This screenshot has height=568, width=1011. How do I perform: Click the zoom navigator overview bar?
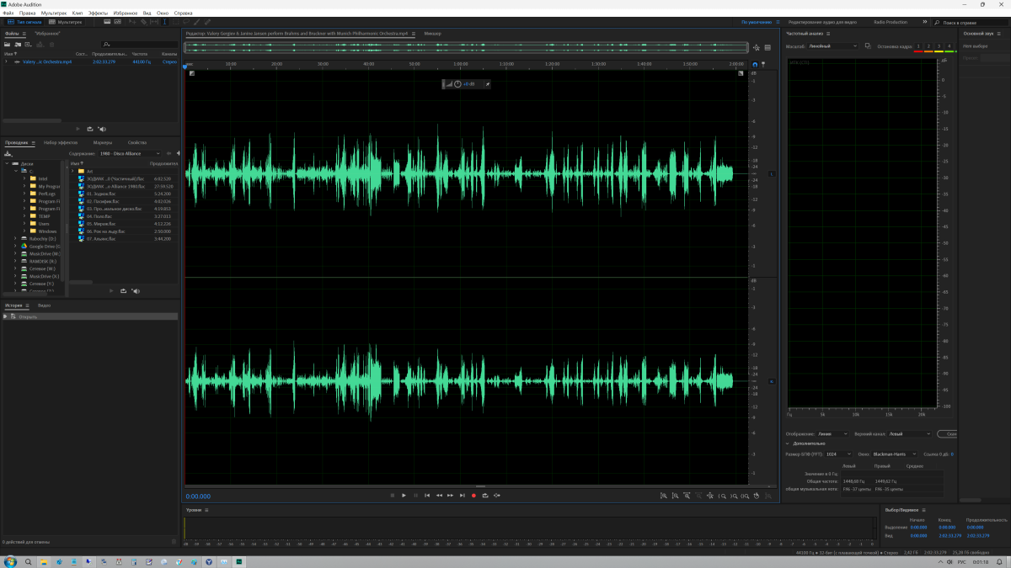467,47
